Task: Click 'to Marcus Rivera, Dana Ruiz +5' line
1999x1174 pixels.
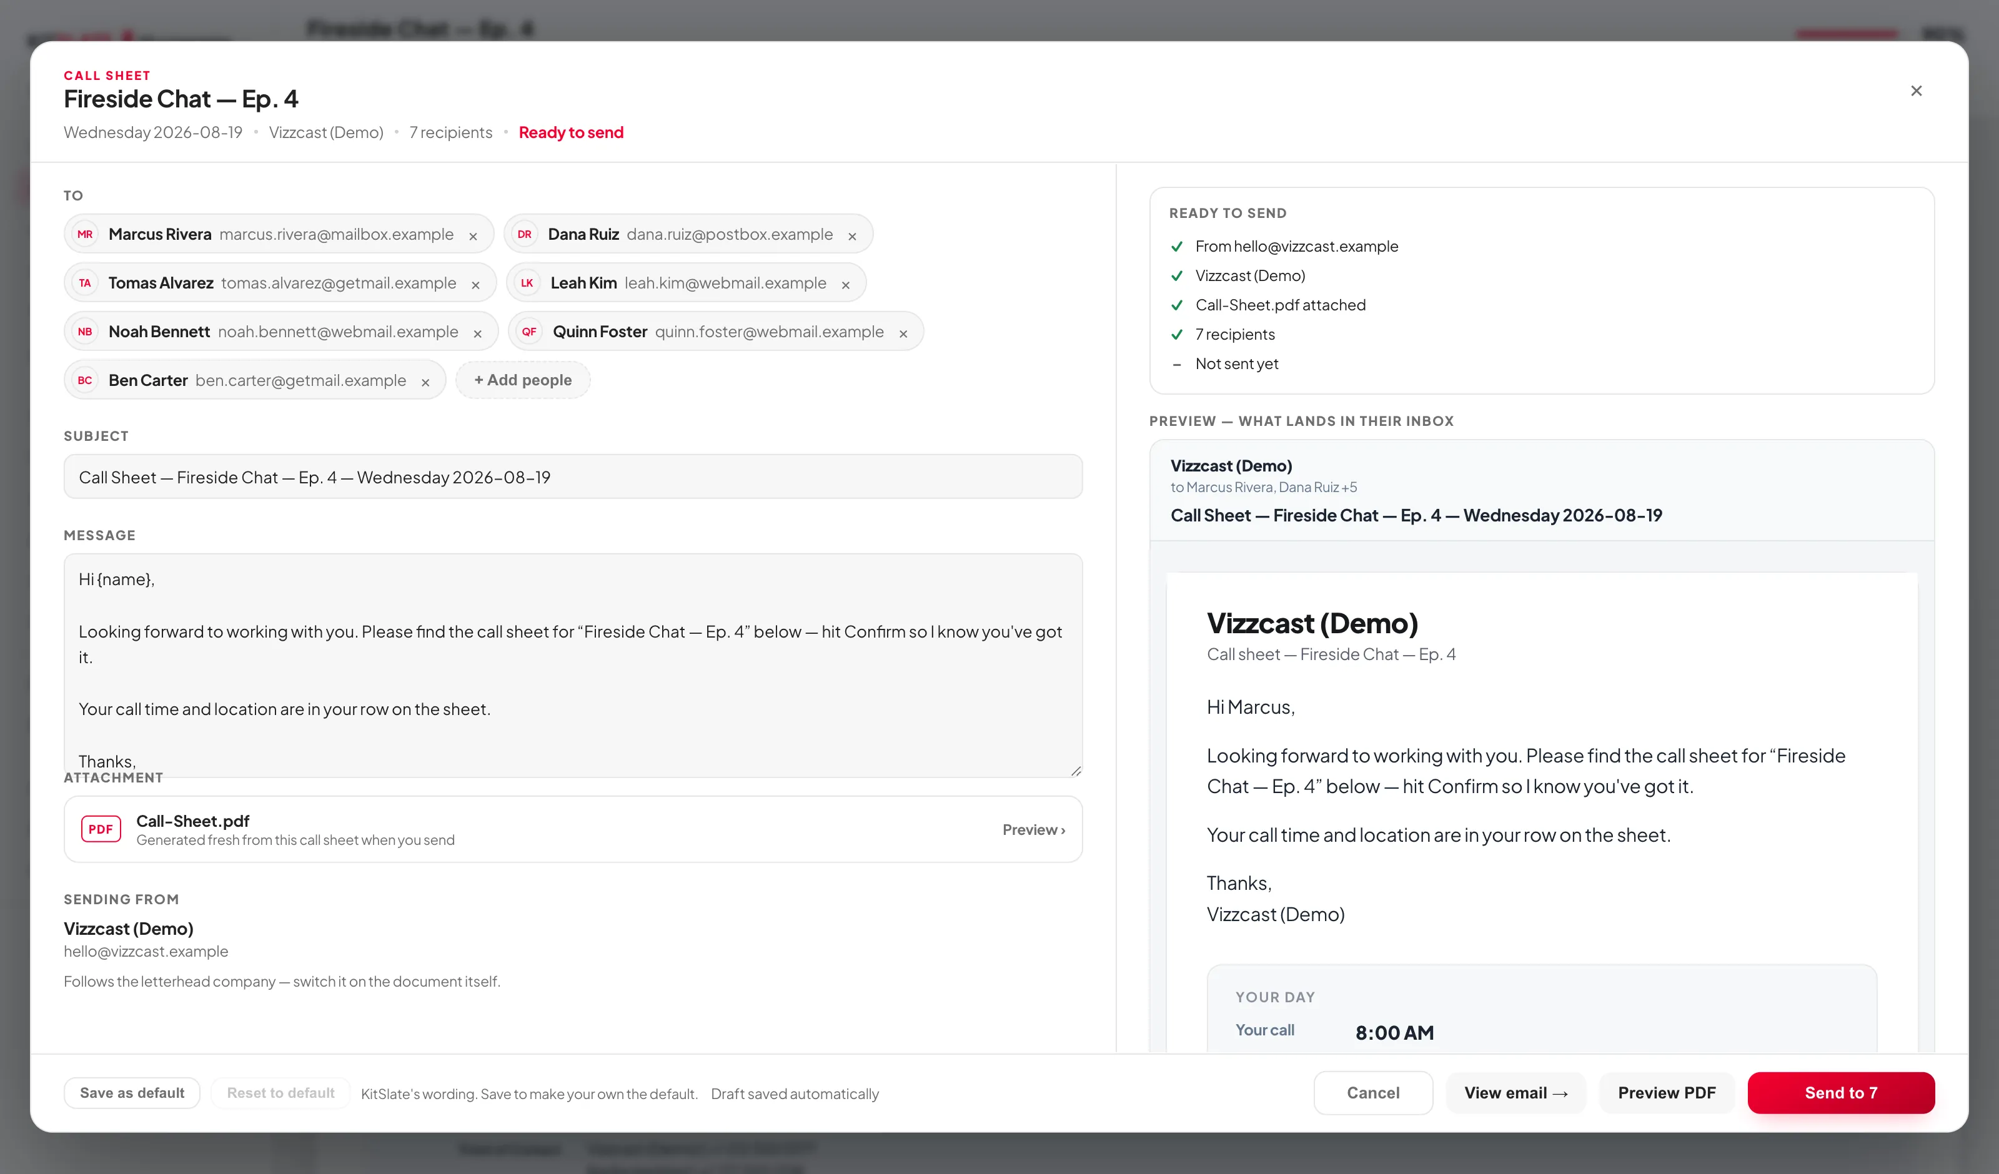Action: [x=1264, y=487]
